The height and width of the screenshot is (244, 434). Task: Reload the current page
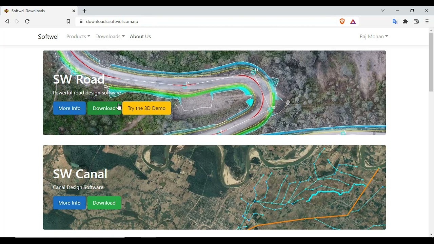[x=27, y=21]
